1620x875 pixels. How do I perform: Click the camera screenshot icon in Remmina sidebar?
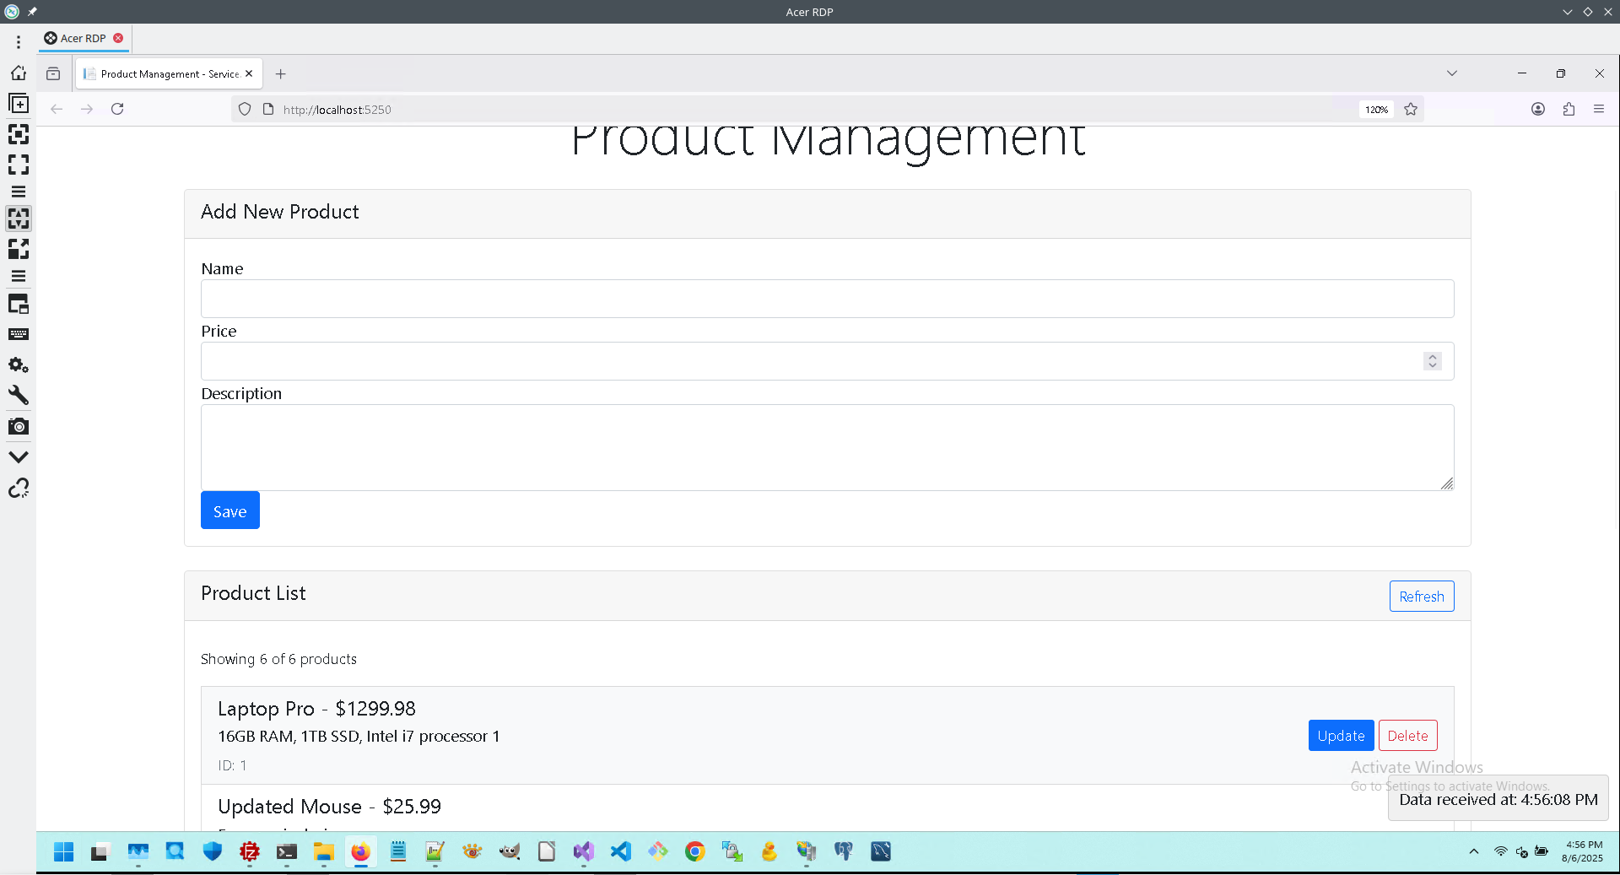tap(19, 426)
